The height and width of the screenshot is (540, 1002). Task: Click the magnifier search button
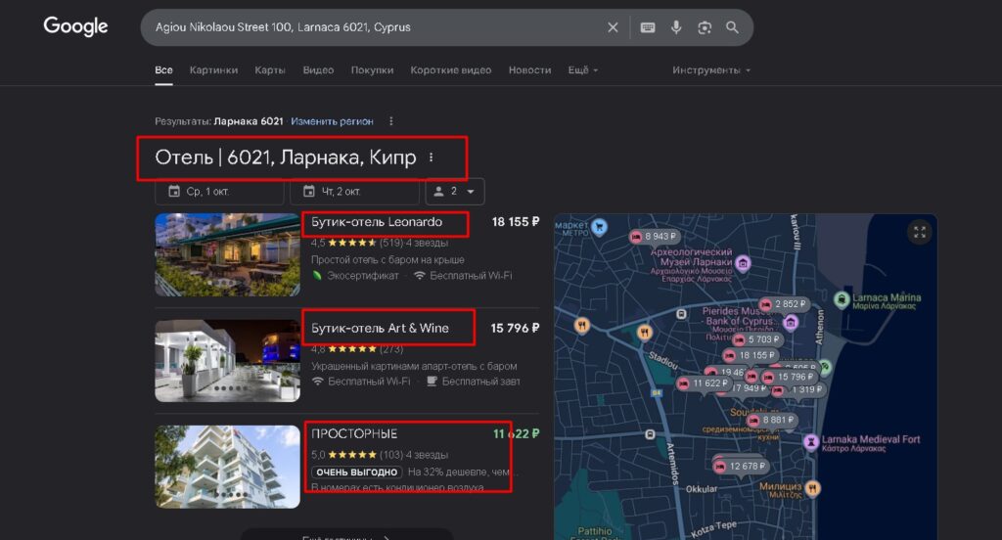coord(733,27)
